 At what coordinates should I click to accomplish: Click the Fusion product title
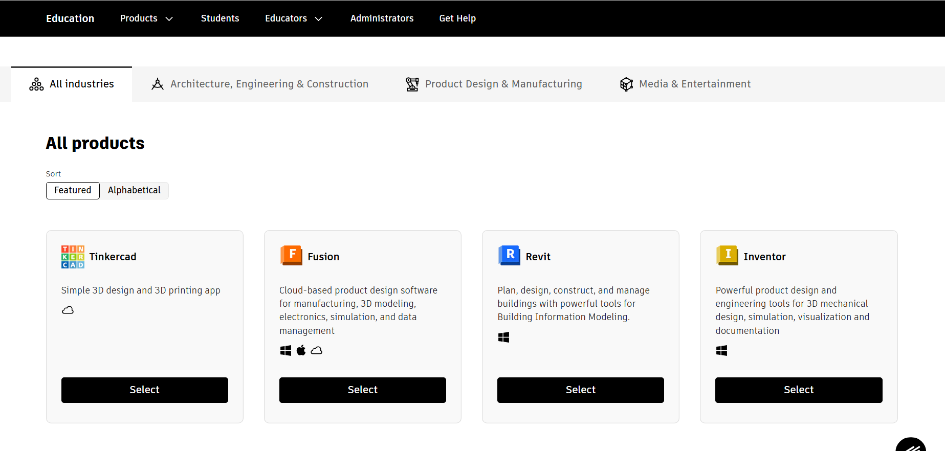(x=323, y=257)
